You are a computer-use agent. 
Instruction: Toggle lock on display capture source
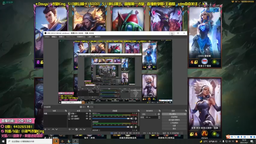click(x=90, y=119)
